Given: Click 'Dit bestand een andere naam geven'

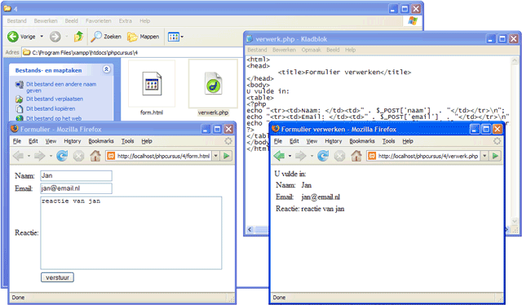Looking at the screenshot, I should coord(61,87).
